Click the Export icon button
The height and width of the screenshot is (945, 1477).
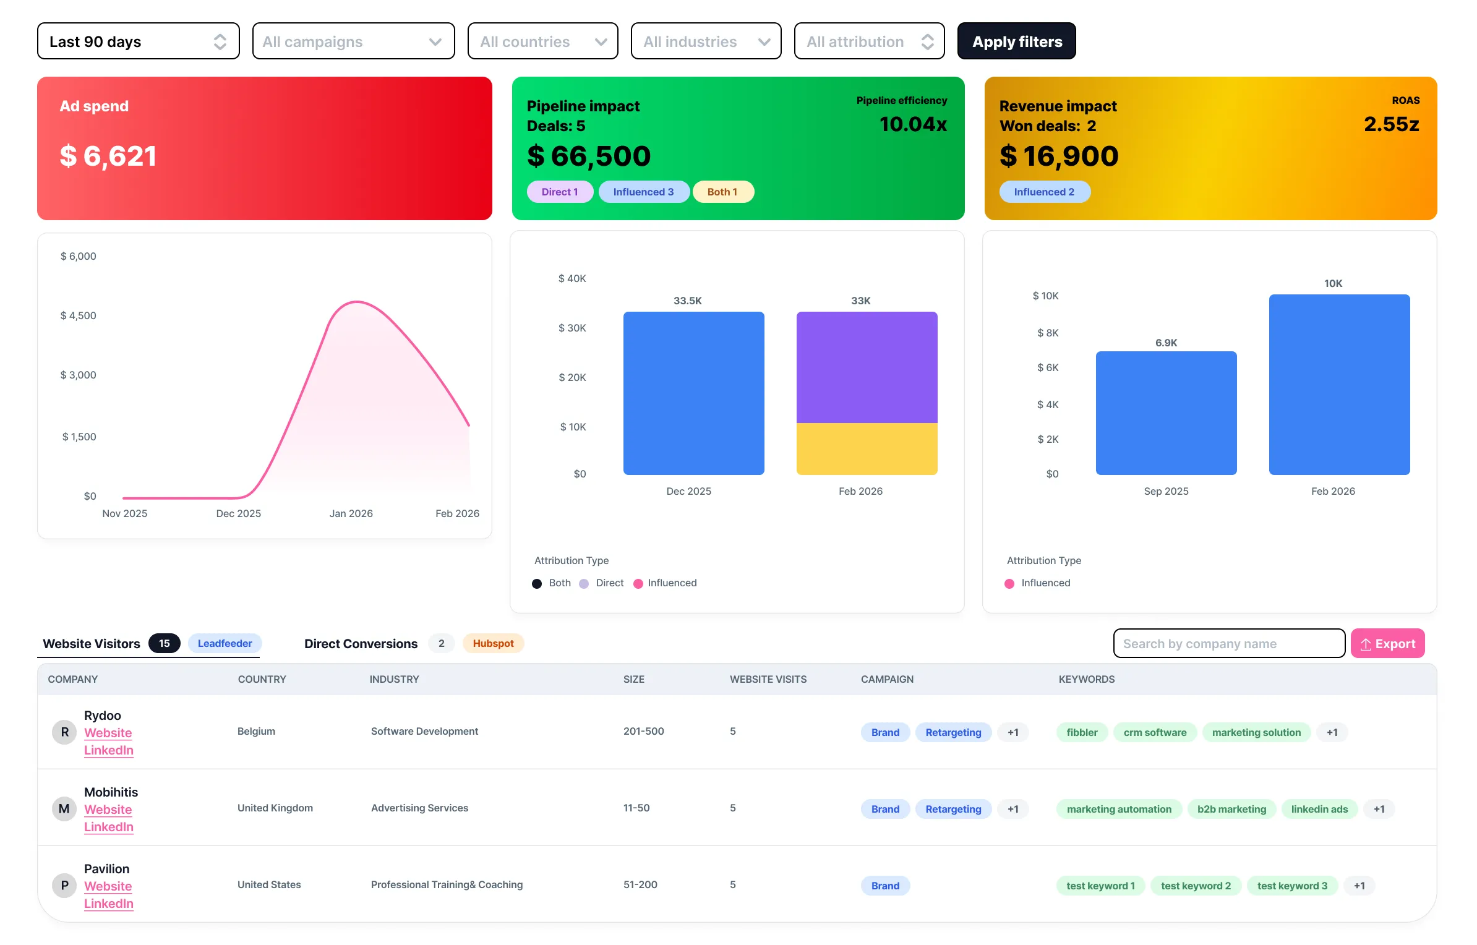pyautogui.click(x=1367, y=643)
